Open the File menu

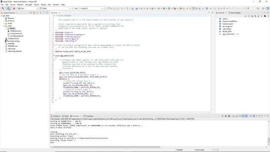pos(2,5)
